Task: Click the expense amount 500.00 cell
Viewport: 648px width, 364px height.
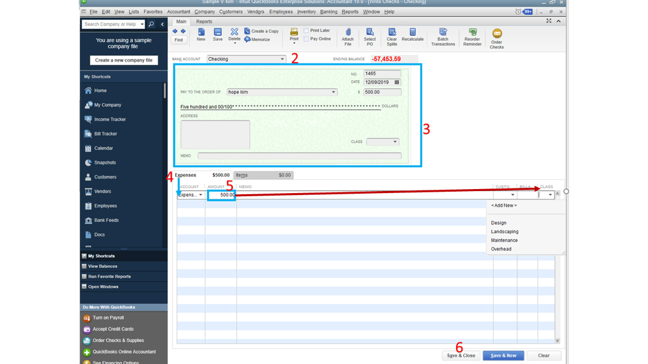Action: (221, 195)
